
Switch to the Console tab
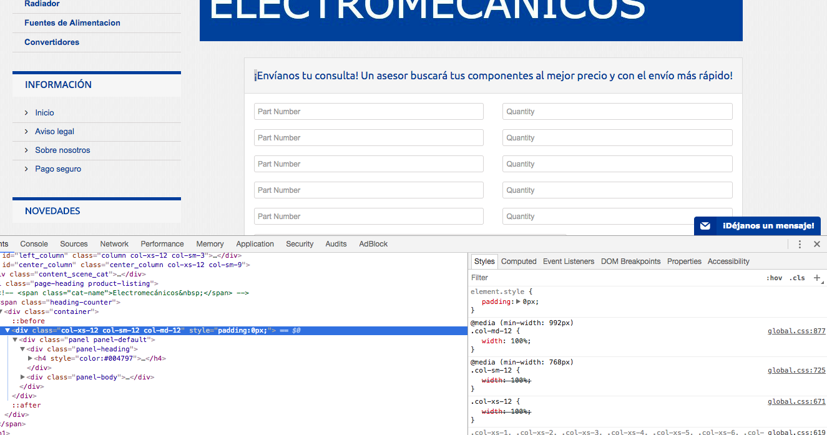click(34, 244)
